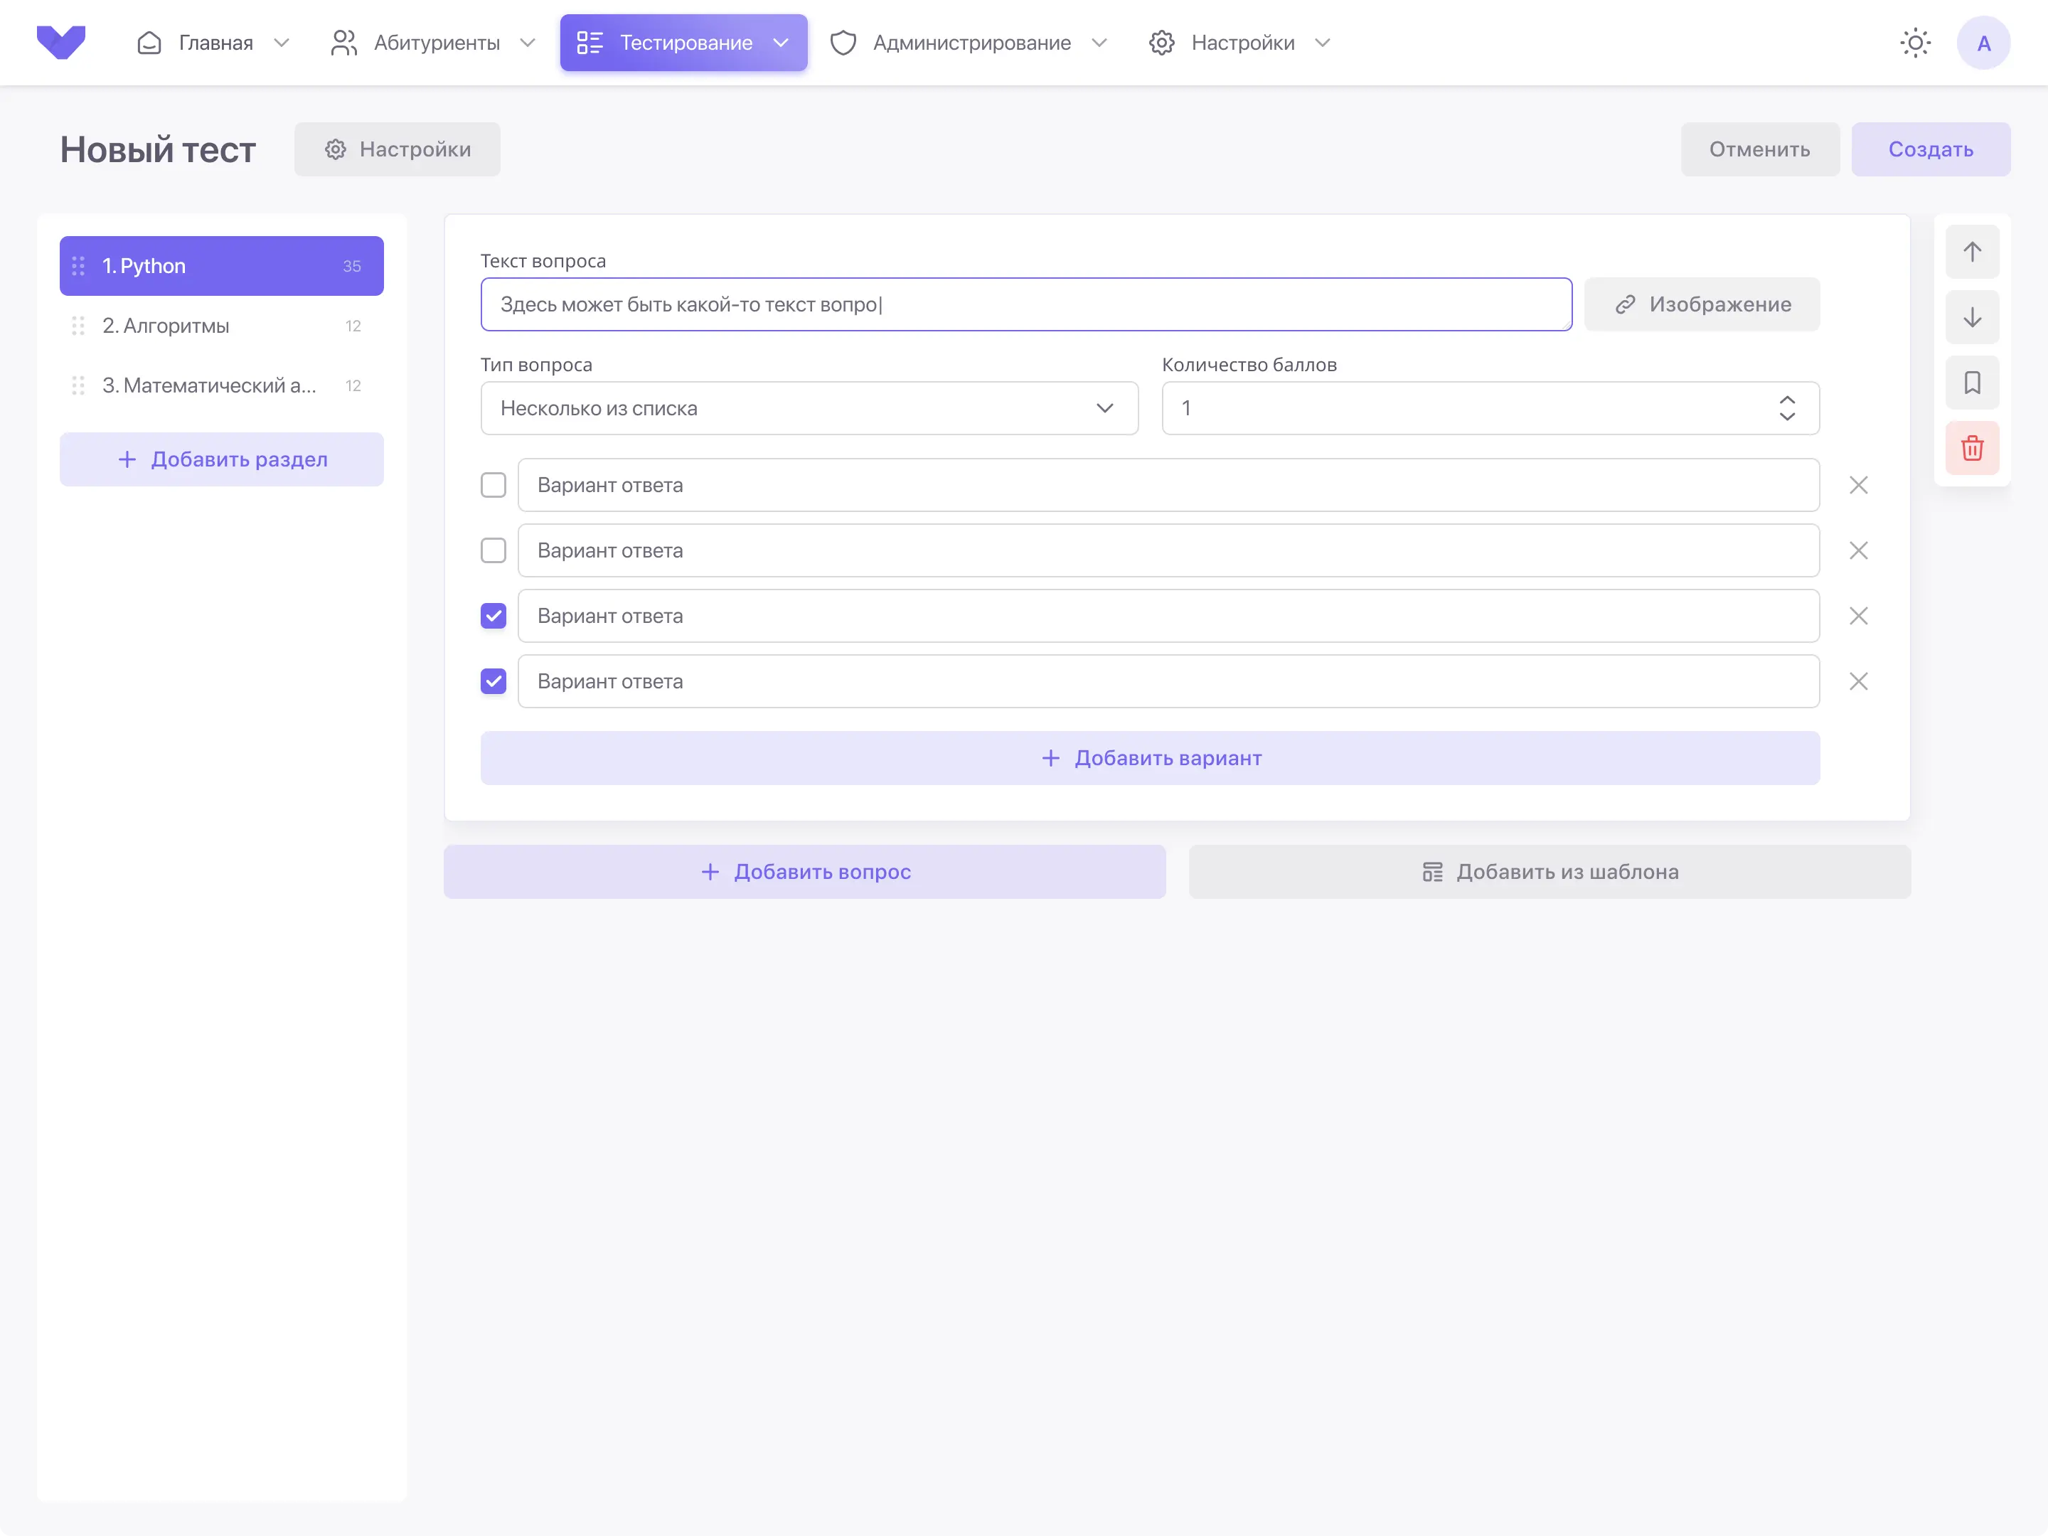Expand the Абитуриенты menu chevron
The width and height of the screenshot is (2048, 1536).
528,43
